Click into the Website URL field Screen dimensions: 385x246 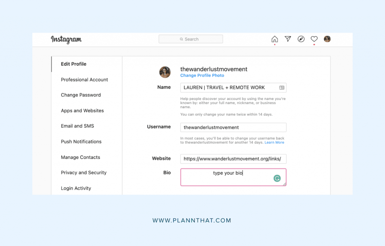(233, 159)
